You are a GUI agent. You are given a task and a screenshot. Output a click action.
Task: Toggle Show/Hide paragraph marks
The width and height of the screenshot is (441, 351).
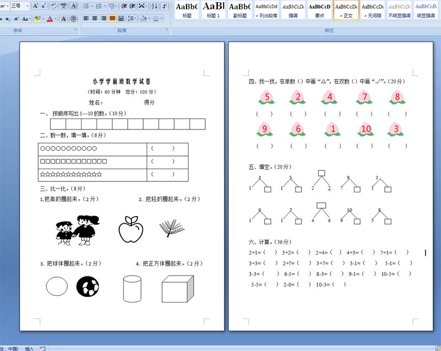tap(164, 6)
